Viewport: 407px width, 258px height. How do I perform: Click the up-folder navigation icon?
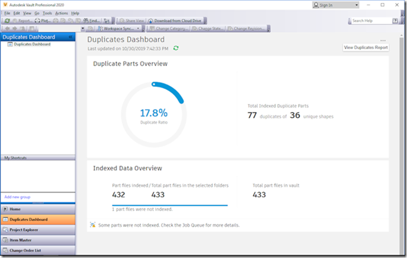click(23, 29)
